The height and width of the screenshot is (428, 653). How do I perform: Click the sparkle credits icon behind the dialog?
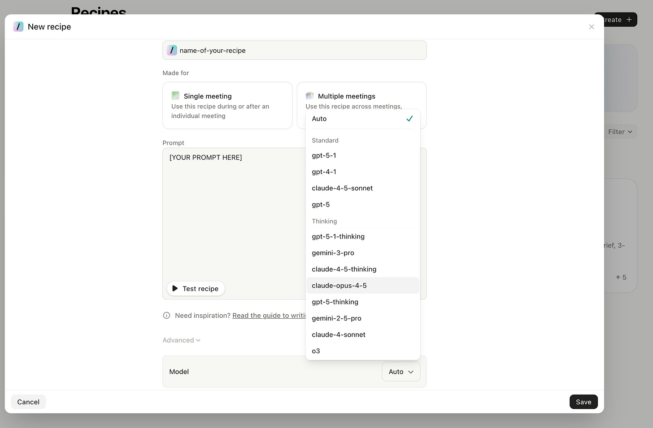click(x=618, y=277)
